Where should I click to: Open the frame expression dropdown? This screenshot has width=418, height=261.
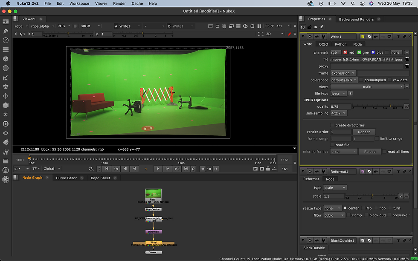click(x=343, y=73)
